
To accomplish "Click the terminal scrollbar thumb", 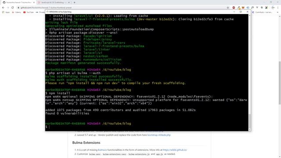I will tap(249, 121).
